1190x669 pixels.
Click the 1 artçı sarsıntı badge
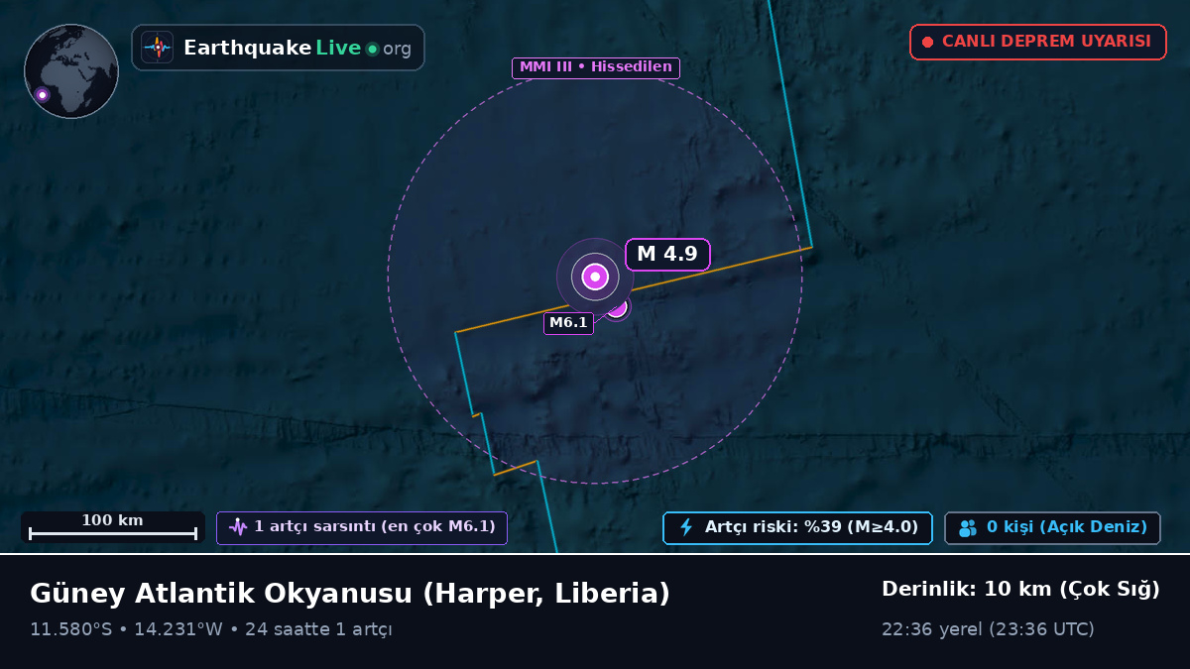(x=362, y=527)
